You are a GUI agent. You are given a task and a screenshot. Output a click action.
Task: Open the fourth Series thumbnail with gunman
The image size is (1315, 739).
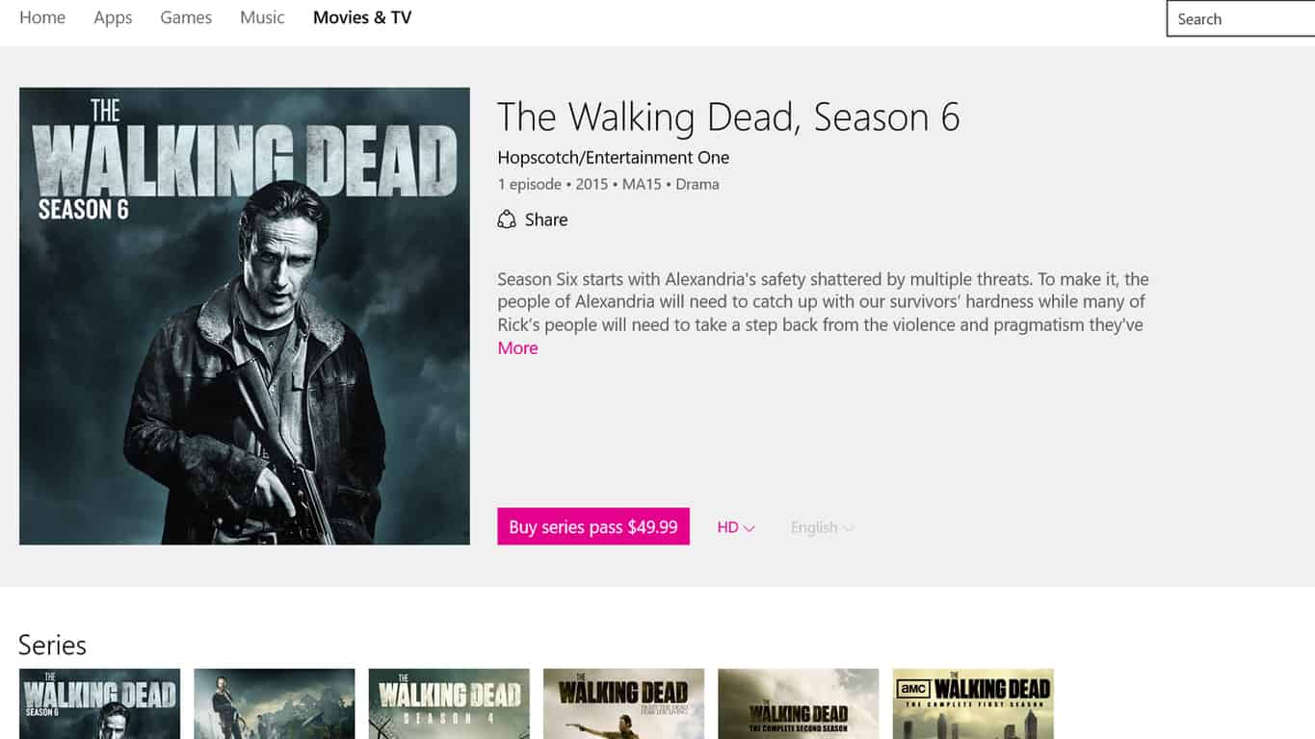[x=623, y=703]
